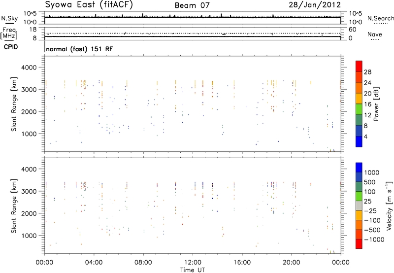
Task: Click the '4000' tick in the power panel
Action: click(29, 68)
